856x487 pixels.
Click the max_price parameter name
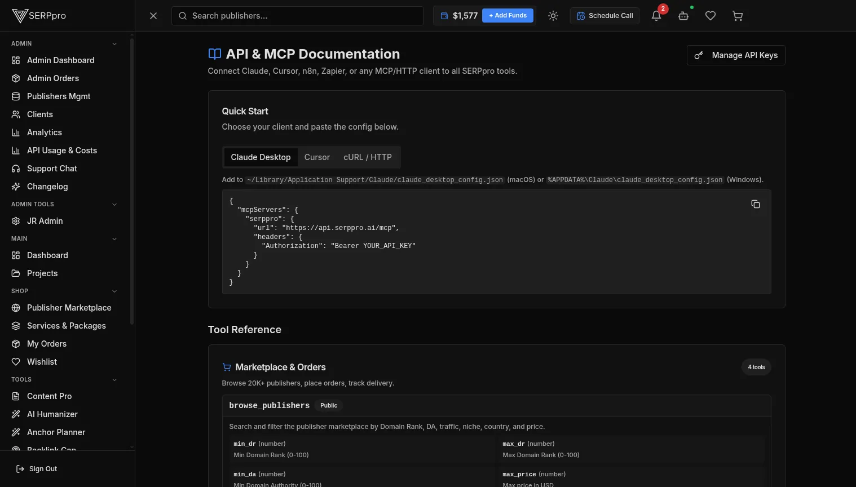coord(519,474)
